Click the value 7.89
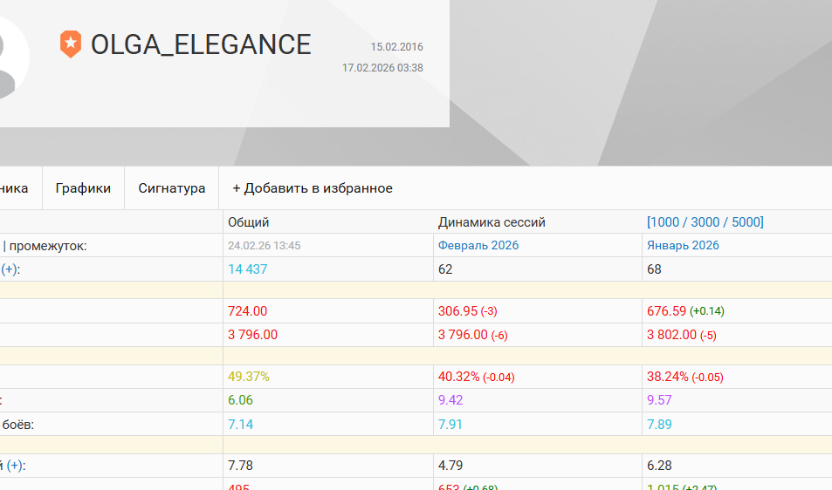 [659, 425]
